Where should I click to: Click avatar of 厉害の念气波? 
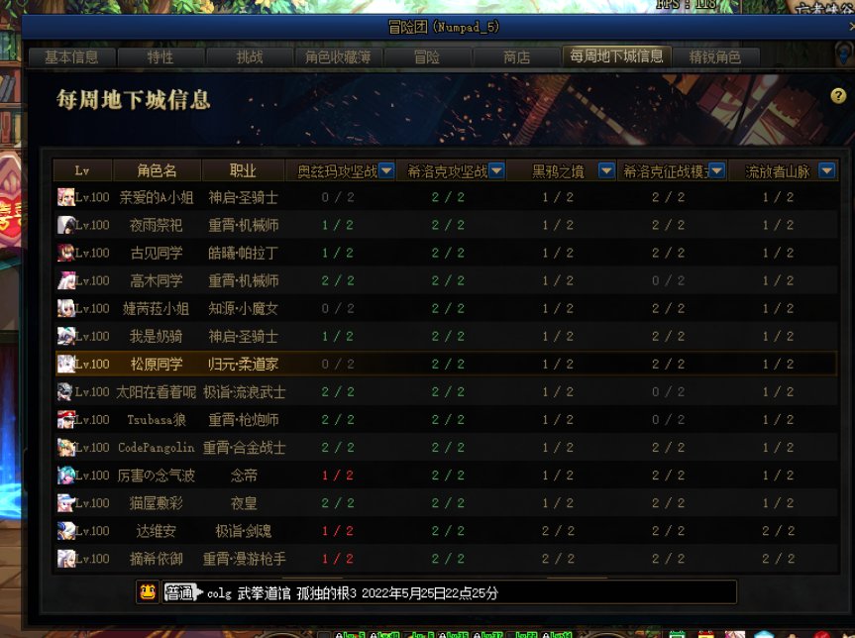click(x=66, y=475)
